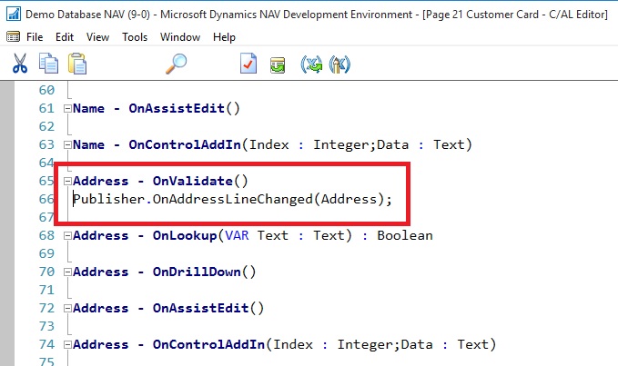This screenshot has height=366, width=618.
Task: Open the File menu
Action: (x=35, y=37)
